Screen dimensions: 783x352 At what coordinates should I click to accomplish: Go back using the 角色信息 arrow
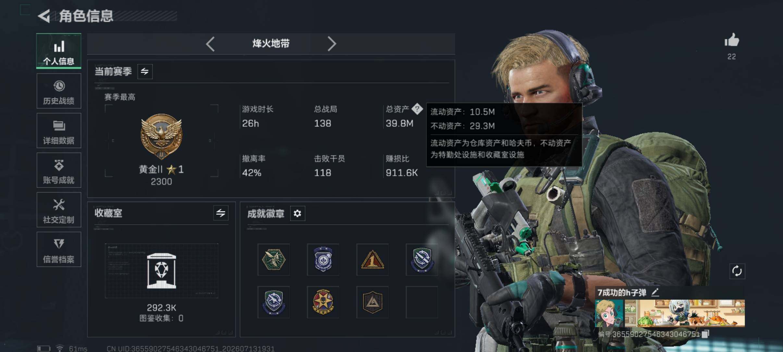[x=44, y=16]
